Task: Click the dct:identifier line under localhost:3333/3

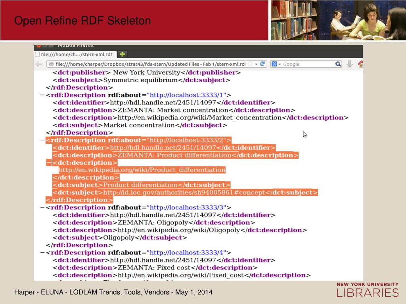Action: pyautogui.click(x=164, y=215)
